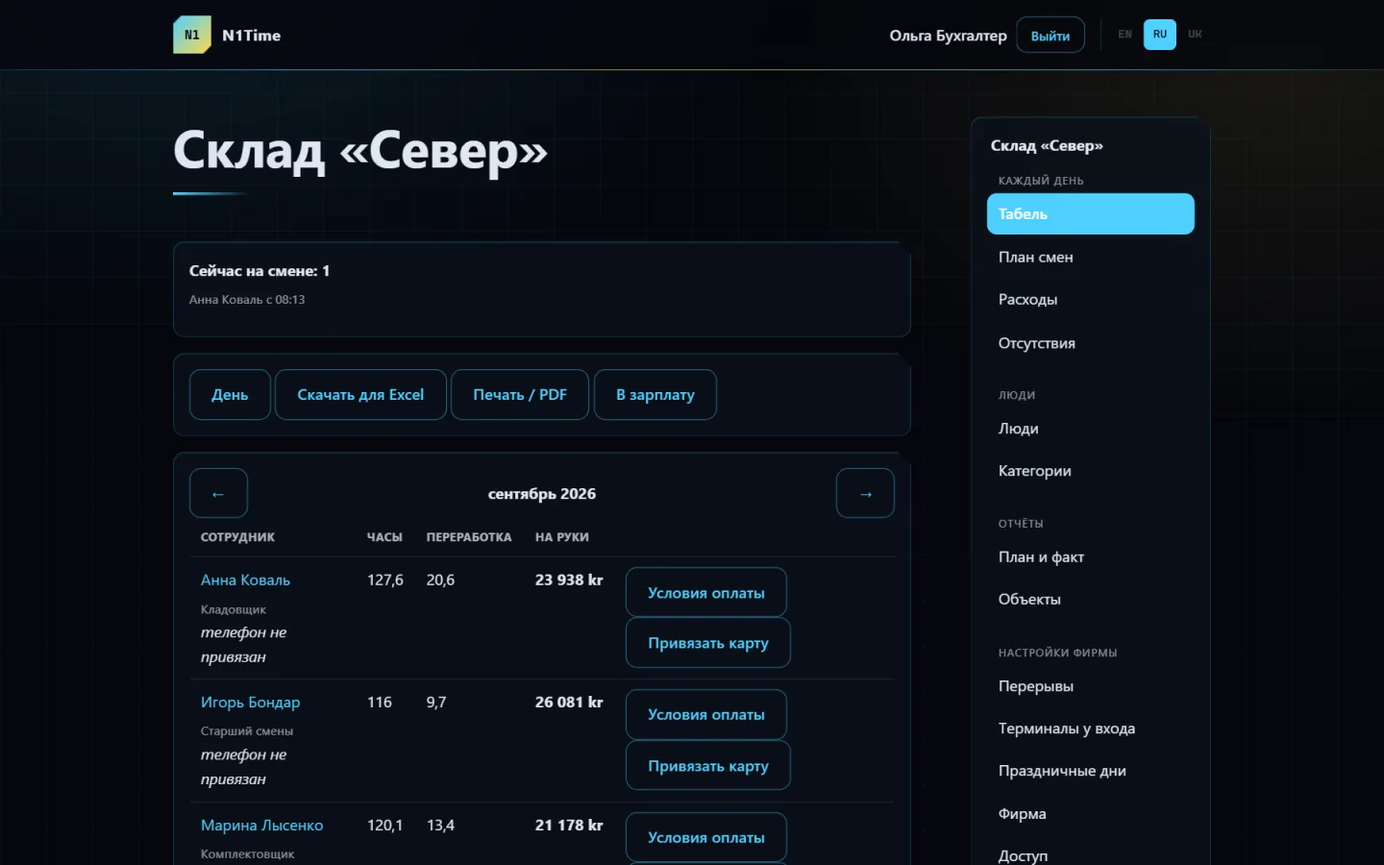Image resolution: width=1384 pixels, height=865 pixels.
Task: Select RU language option
Action: click(1160, 34)
